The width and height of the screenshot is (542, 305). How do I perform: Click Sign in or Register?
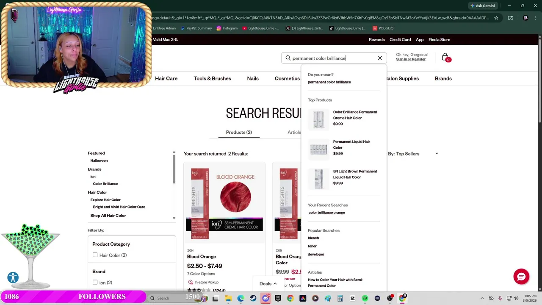coord(411,59)
